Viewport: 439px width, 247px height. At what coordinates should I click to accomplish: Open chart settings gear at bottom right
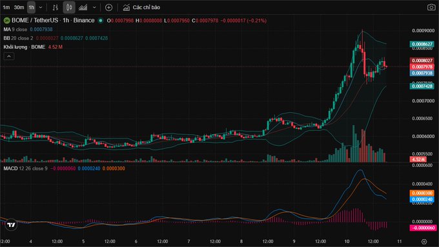(424, 241)
